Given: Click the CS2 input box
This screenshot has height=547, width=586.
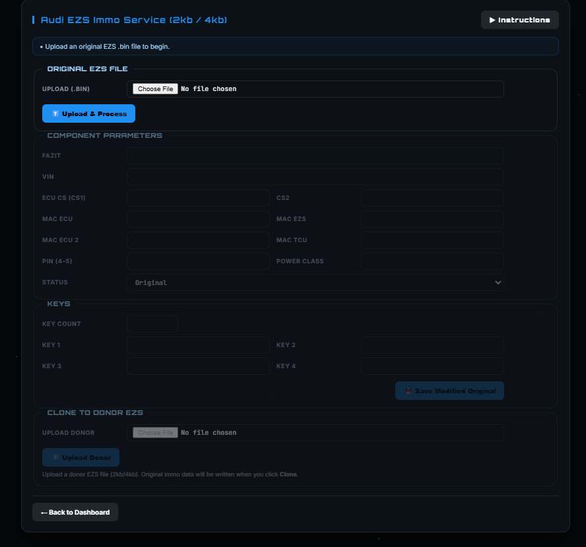Looking at the screenshot, I should (432, 198).
